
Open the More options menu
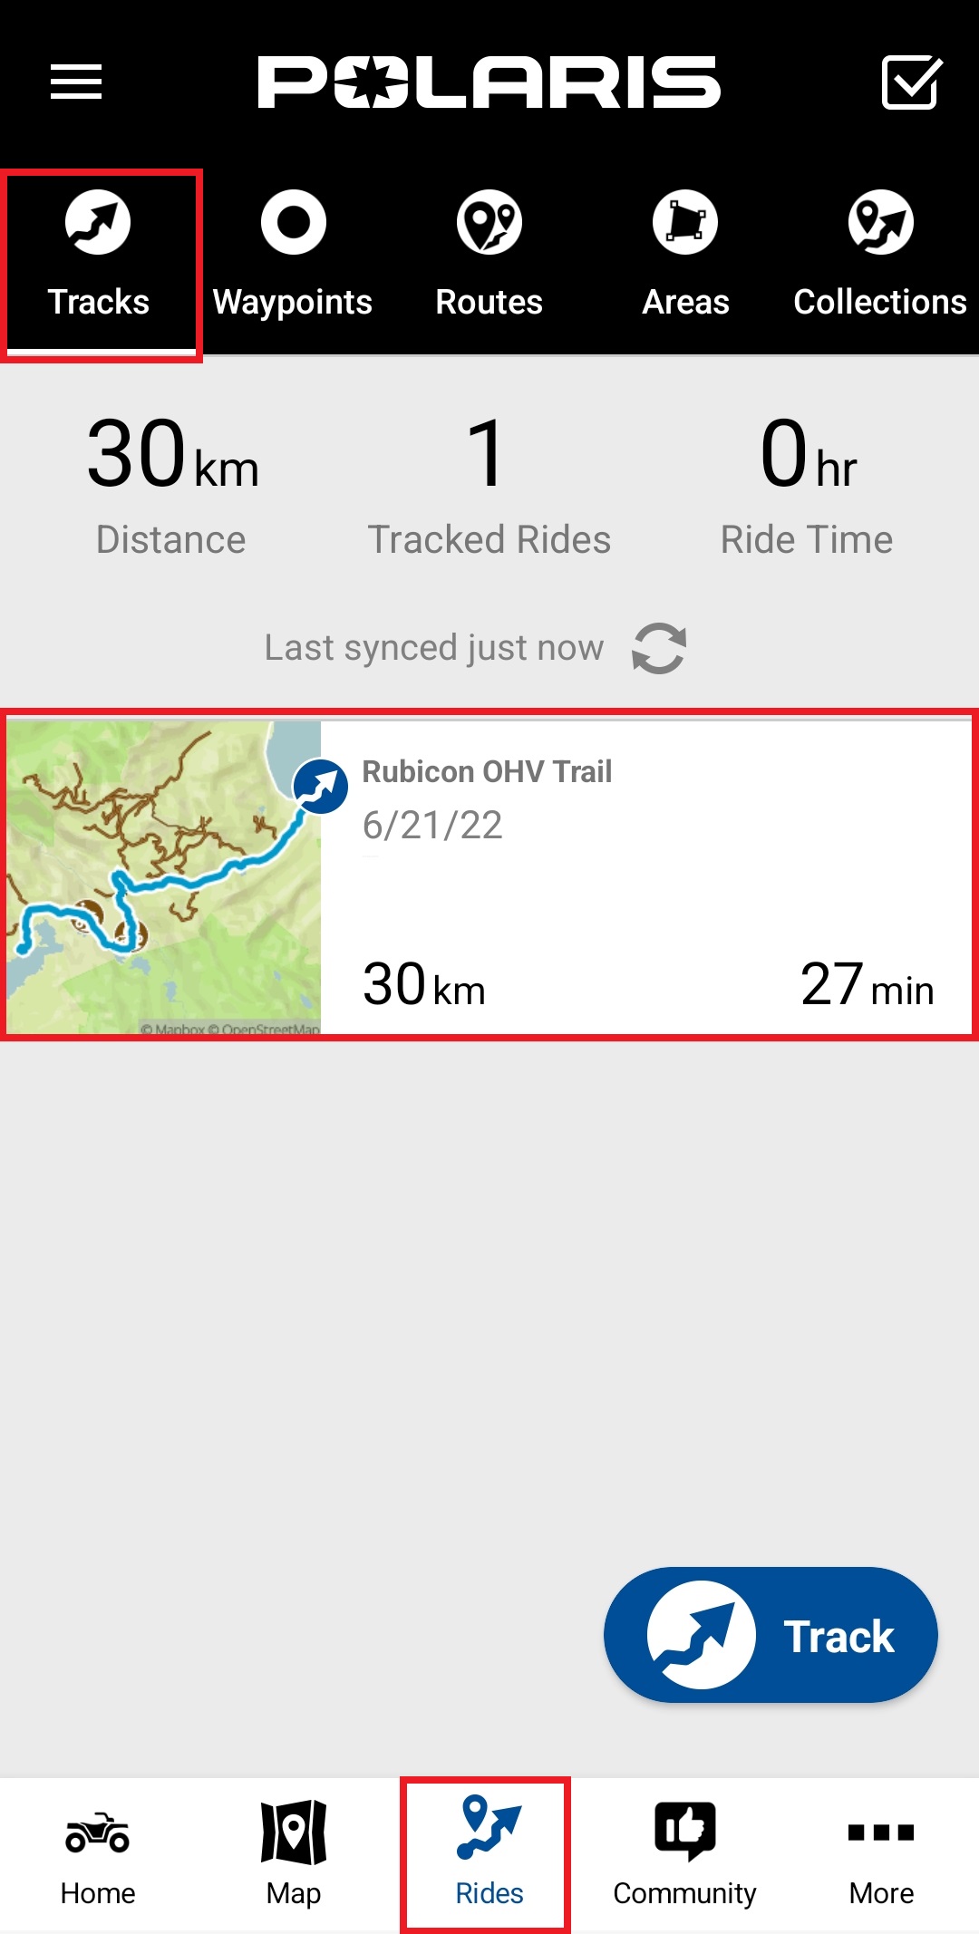tap(881, 1854)
